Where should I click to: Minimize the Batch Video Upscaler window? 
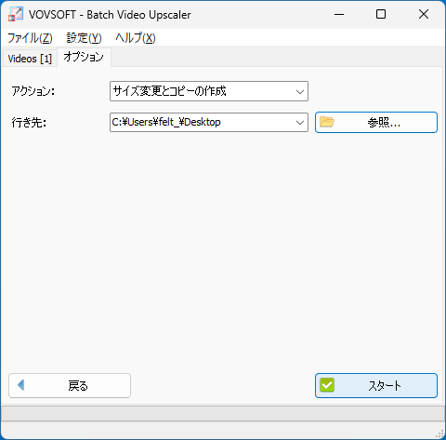(x=339, y=14)
